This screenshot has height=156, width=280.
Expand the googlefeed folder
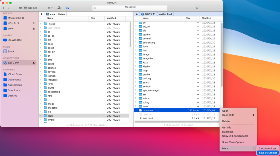pyautogui.click(x=41, y=92)
